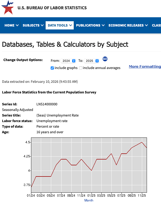161x207 pixels.
Task: Follow the More Formatting link
Action: (x=145, y=66)
